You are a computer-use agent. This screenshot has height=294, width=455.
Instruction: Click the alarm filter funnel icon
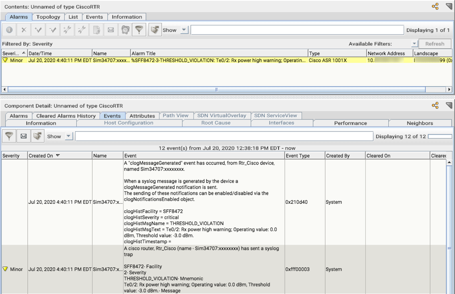(x=138, y=30)
